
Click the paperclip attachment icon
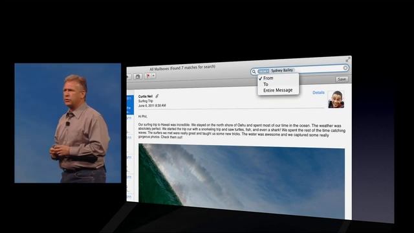pos(157,96)
